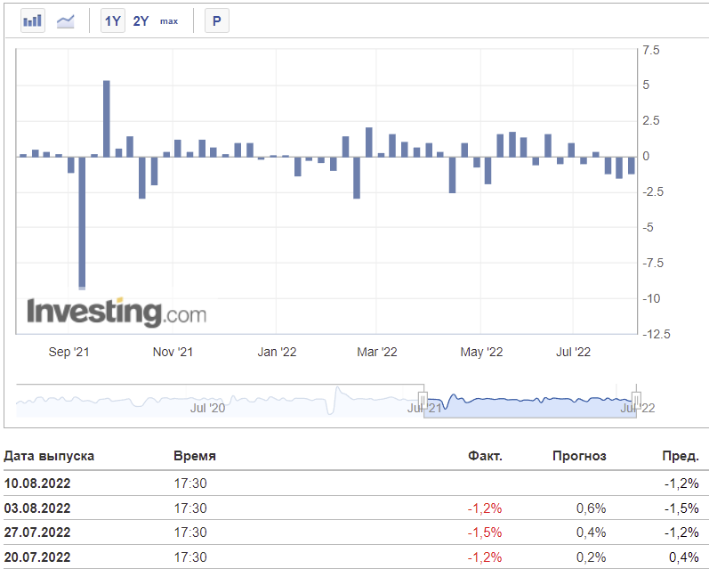
Task: Click the 'Дата выпуска' column header
Action: [50, 456]
